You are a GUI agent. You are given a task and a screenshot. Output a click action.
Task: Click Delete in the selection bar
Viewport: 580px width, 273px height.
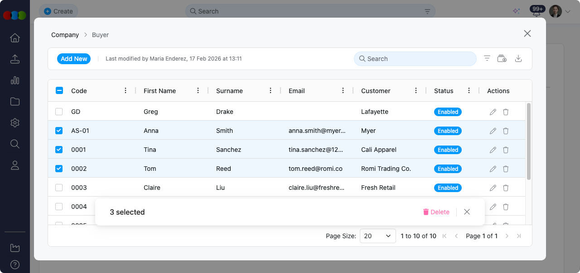click(x=436, y=212)
